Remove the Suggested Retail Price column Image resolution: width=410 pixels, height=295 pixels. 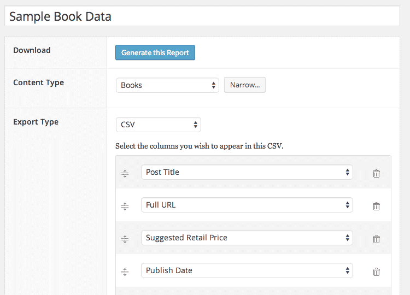(376, 239)
